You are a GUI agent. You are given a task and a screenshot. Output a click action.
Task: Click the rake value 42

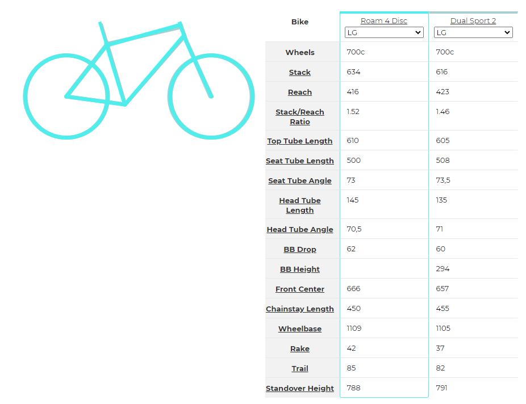pos(351,348)
